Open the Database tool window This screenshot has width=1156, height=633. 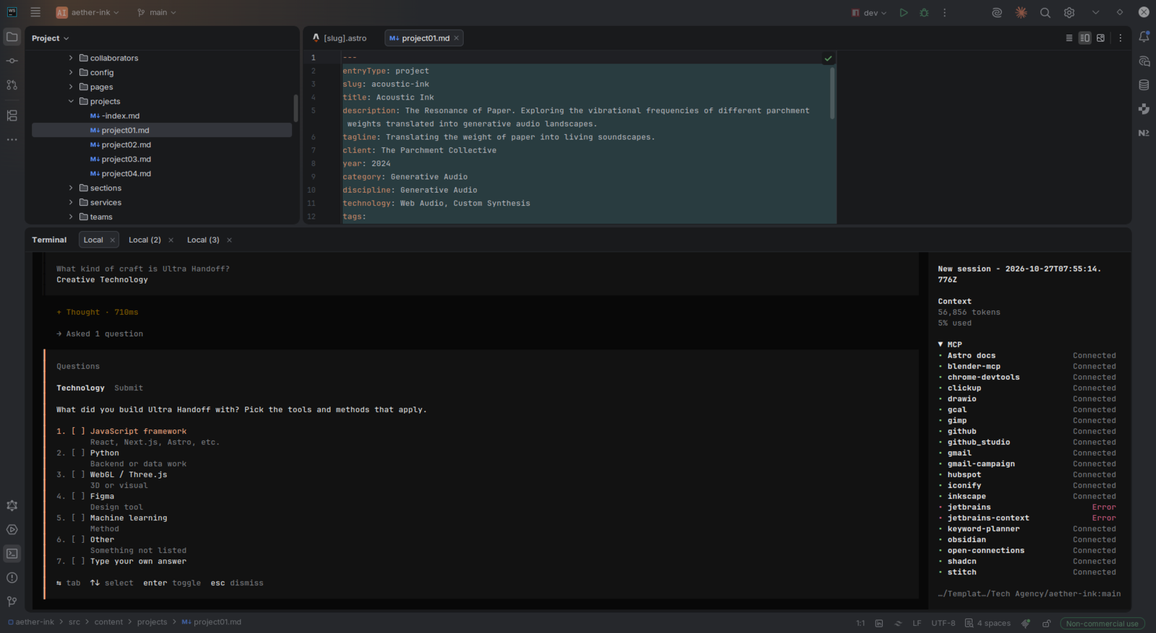1144,85
